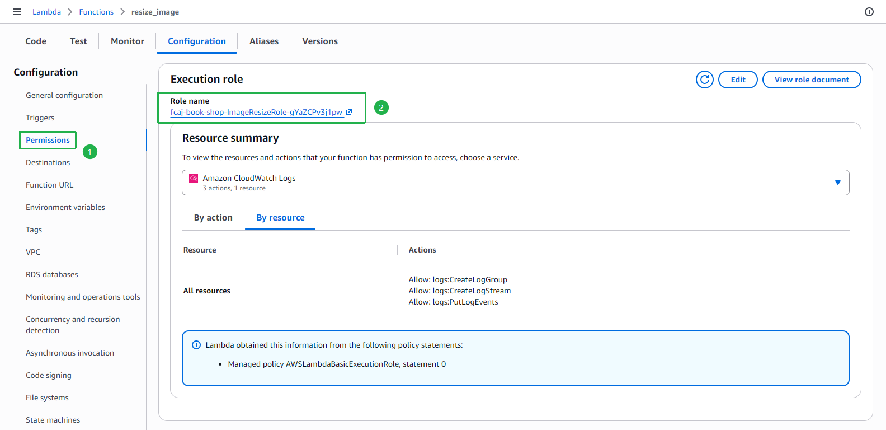Click the AWSLambdaBasicExecutionRole policy statement text
Screen dimensions: 886x430
point(337,364)
